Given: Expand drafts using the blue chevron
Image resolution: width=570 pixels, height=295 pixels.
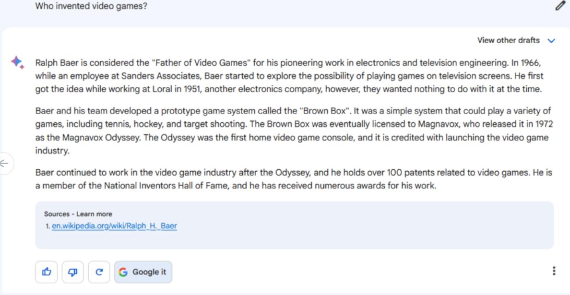Looking at the screenshot, I should pyautogui.click(x=551, y=41).
